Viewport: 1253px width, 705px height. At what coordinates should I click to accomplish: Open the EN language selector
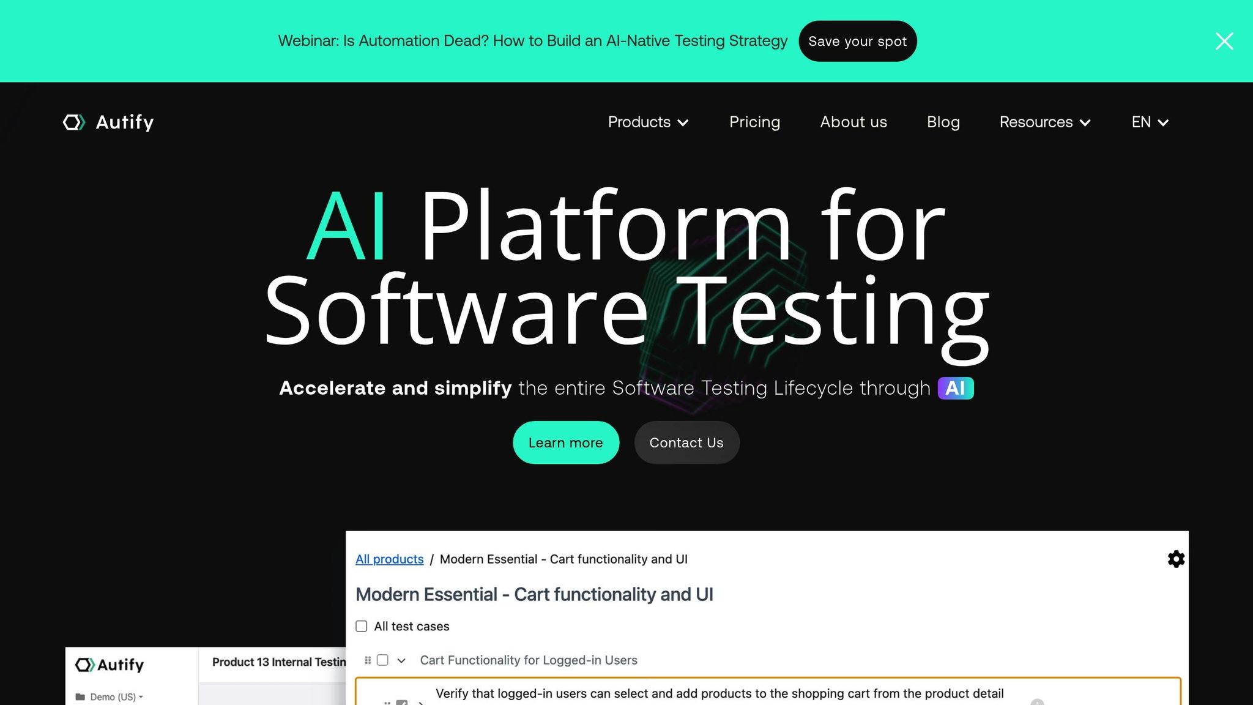click(x=1150, y=122)
